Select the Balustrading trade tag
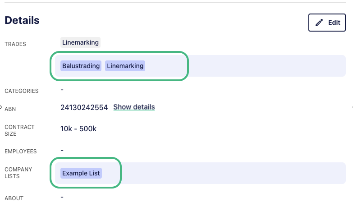The height and width of the screenshot is (207, 353). 81,66
